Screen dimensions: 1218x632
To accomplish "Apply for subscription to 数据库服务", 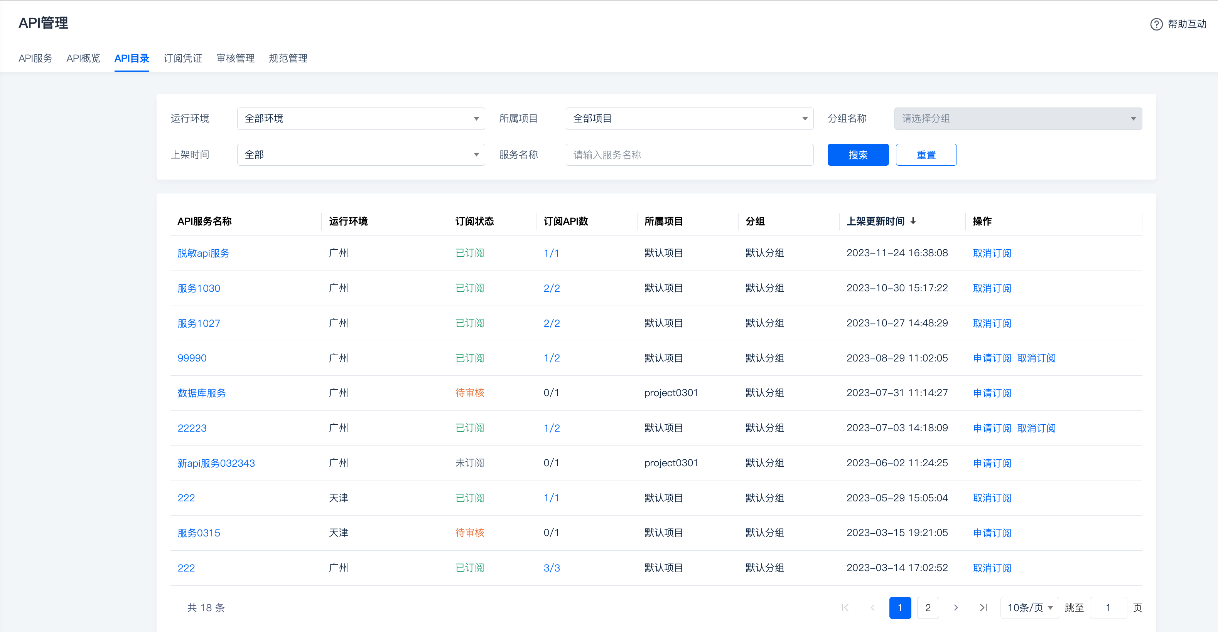I will [x=992, y=393].
